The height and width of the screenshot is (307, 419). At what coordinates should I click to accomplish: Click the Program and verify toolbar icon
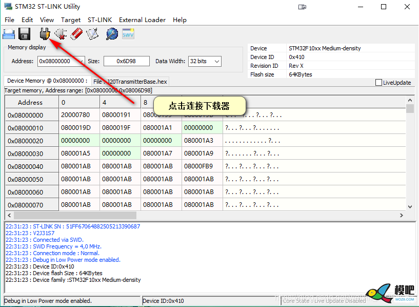(x=92, y=34)
